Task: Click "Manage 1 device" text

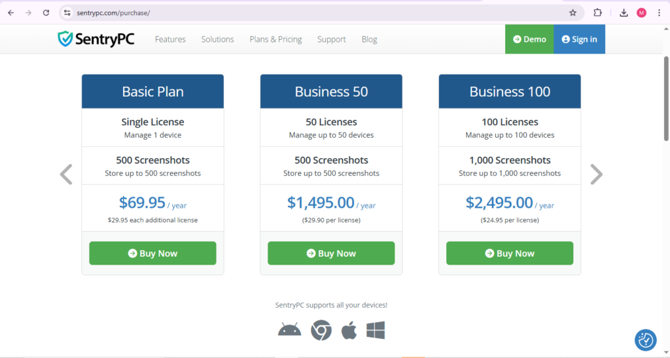Action: tap(152, 135)
